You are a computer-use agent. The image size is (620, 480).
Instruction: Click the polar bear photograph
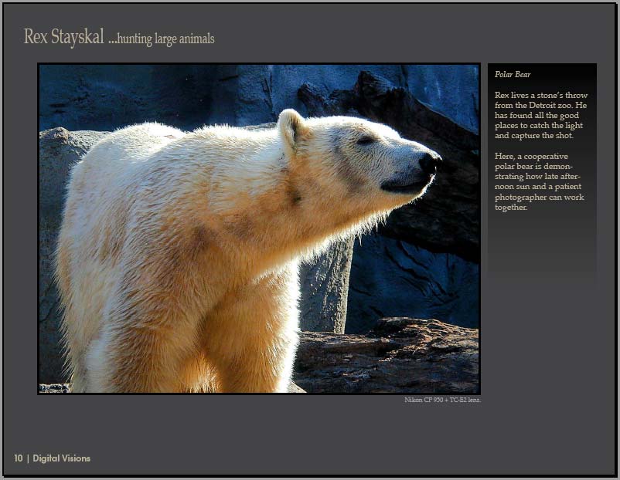point(259,228)
